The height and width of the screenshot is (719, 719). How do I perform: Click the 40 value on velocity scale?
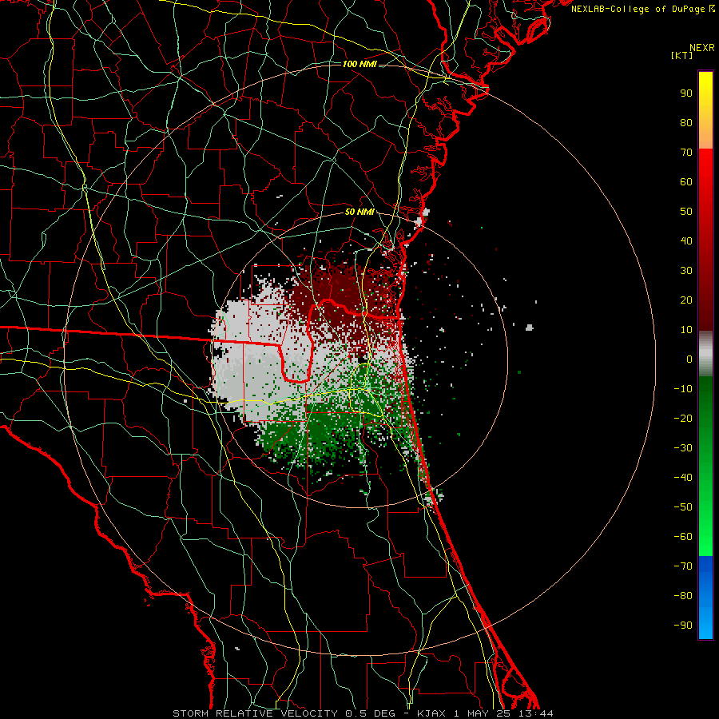pyautogui.click(x=686, y=241)
